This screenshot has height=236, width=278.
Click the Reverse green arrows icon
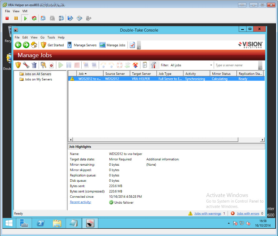click(x=127, y=65)
